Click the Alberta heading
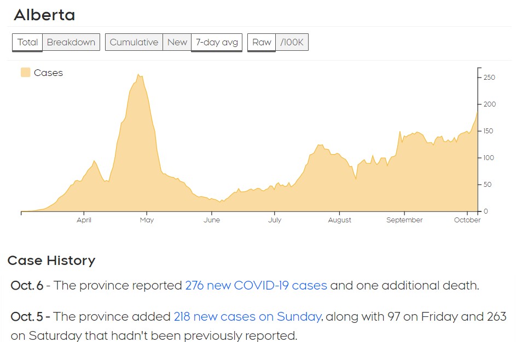The image size is (516, 342). tap(44, 15)
